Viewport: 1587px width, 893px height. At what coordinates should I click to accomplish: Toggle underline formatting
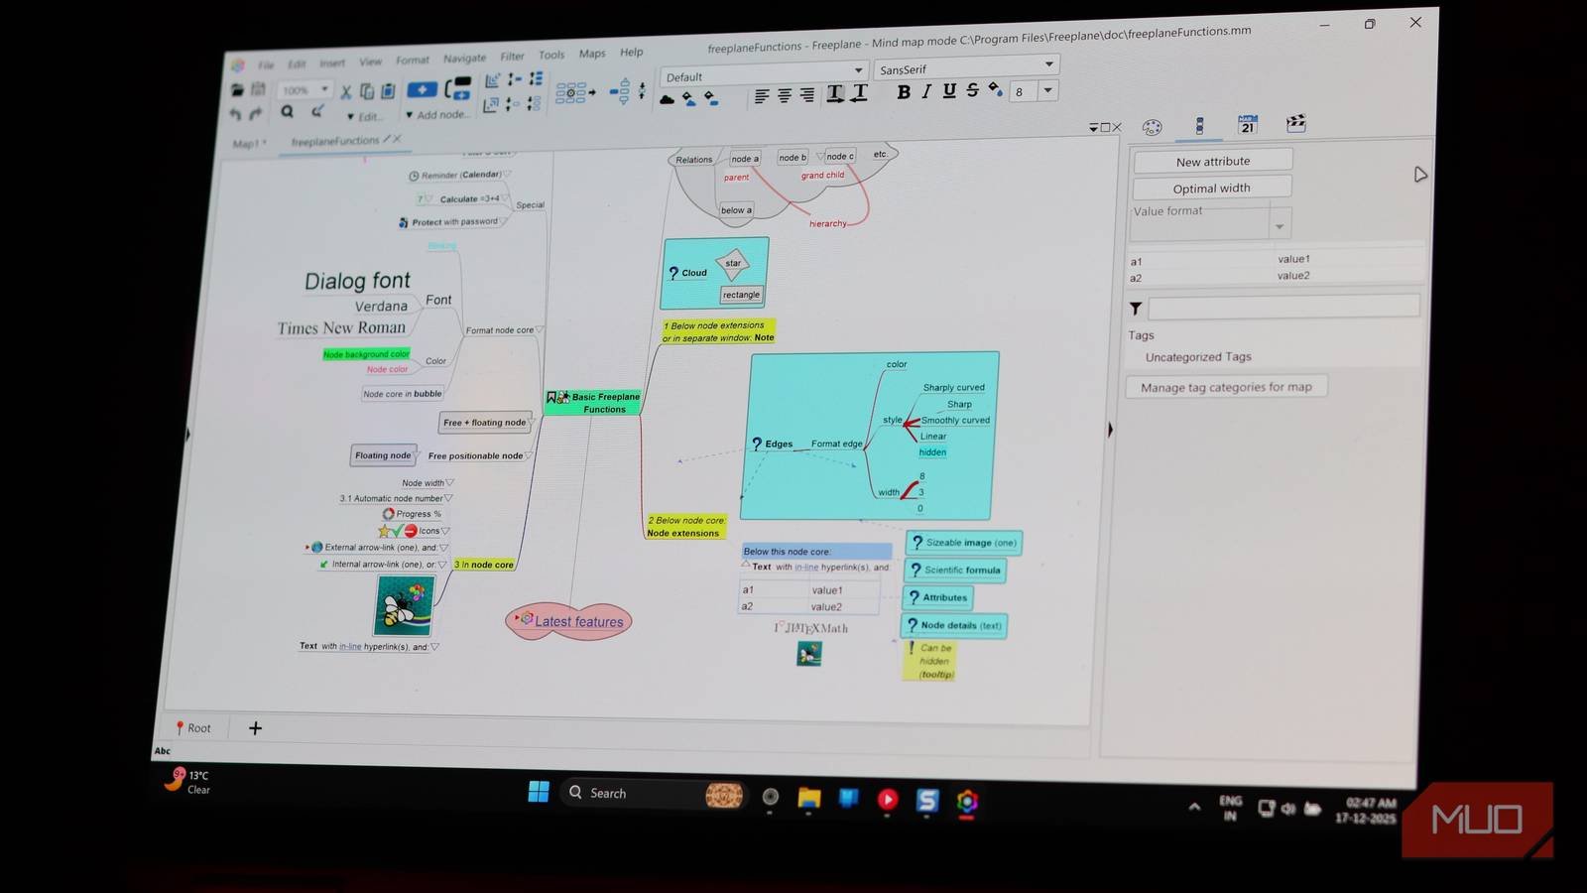click(x=949, y=91)
